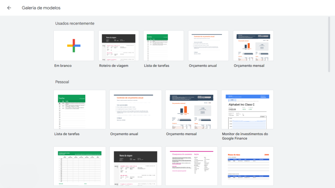Click the vertical scrollbar thumb

329,44
